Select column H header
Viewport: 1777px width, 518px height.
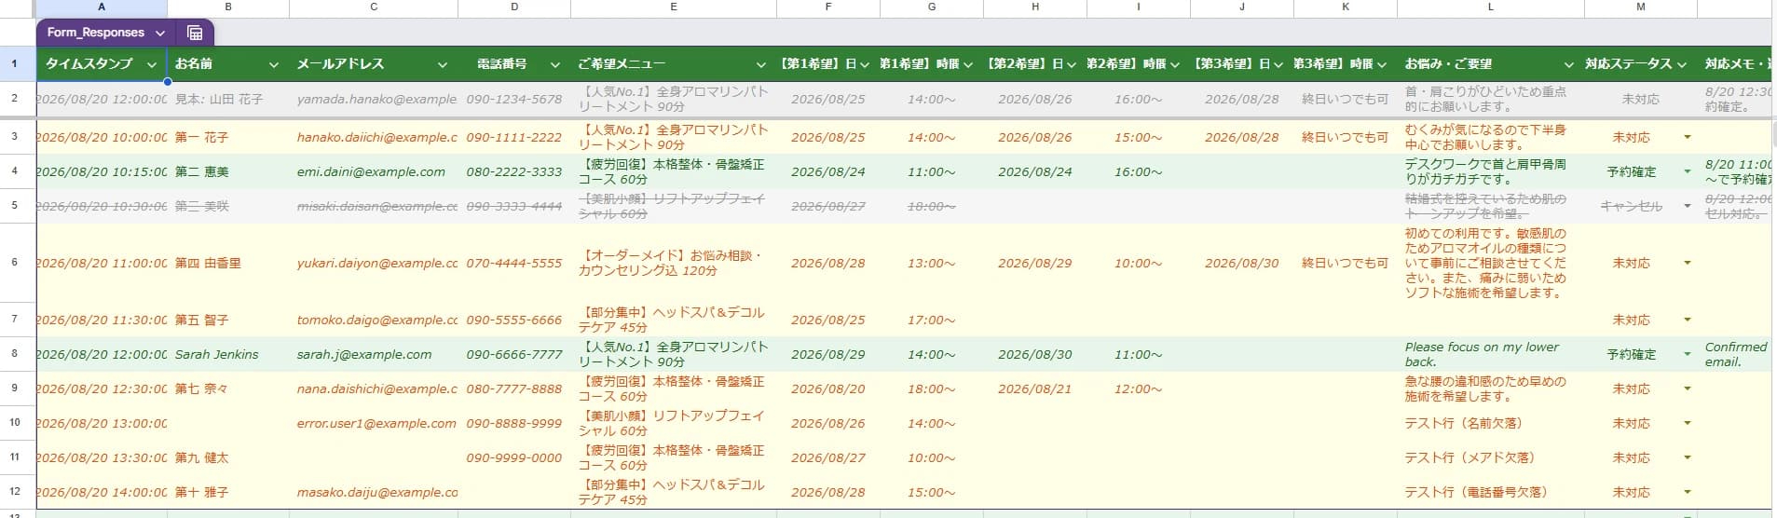tap(1034, 7)
